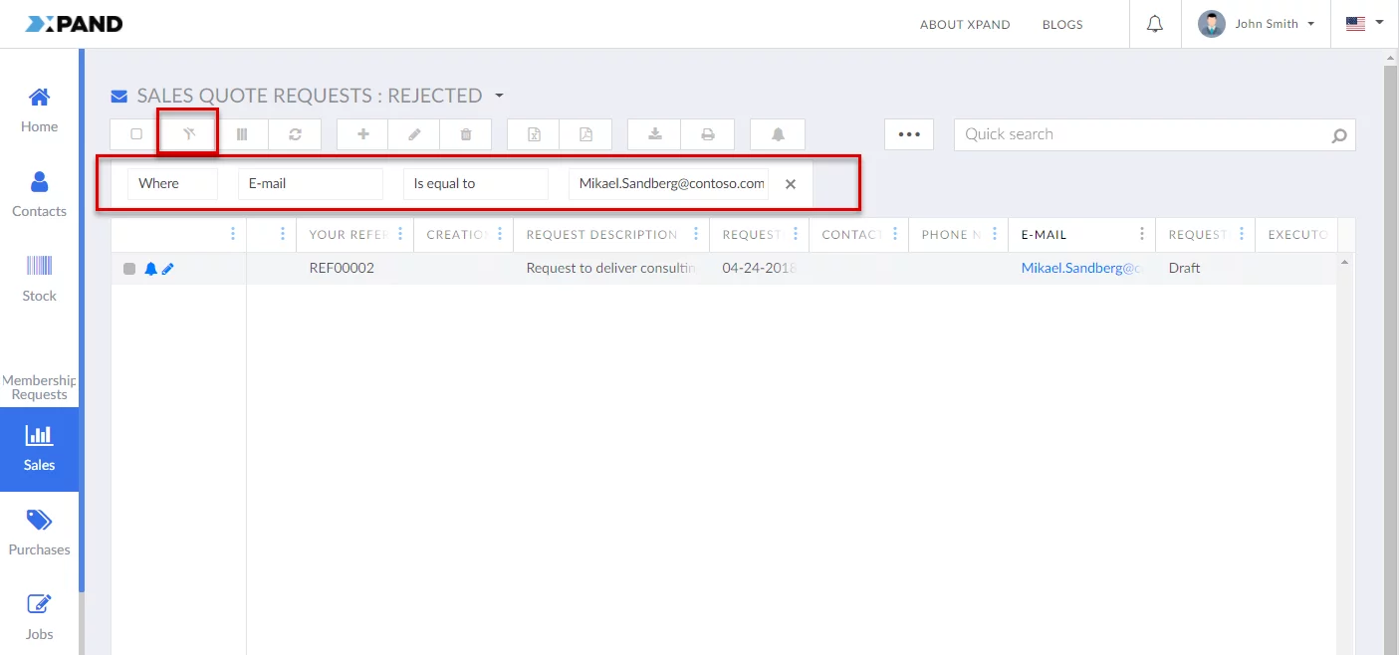The image size is (1399, 655).
Task: Export the list to Excel
Action: [x=534, y=134]
